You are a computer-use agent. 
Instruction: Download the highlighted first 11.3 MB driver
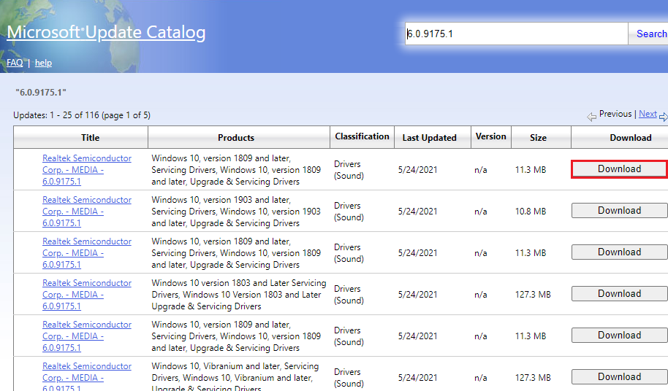point(620,169)
